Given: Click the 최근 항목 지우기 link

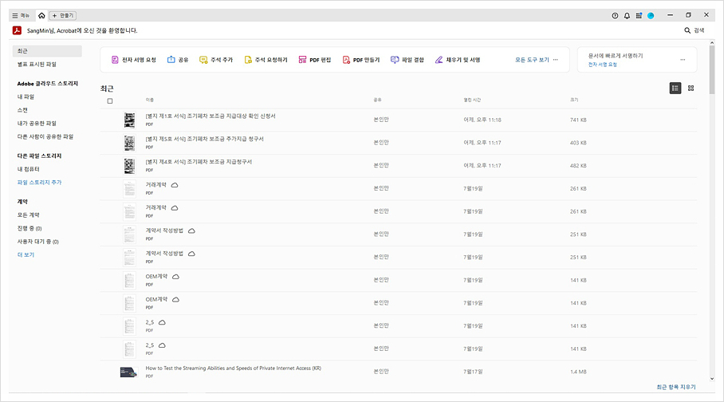Looking at the screenshot, I should 676,387.
